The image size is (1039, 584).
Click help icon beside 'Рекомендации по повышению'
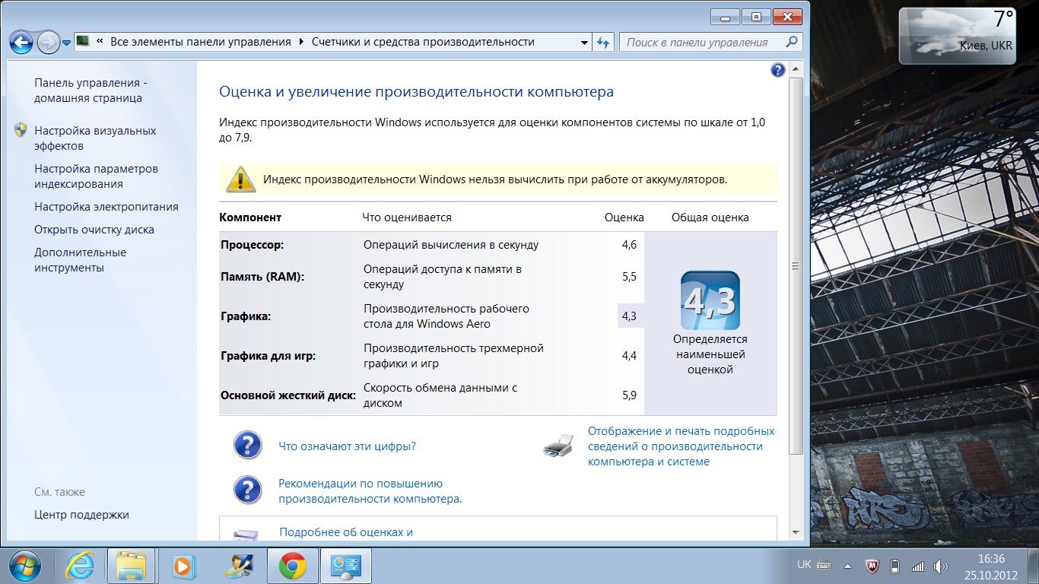247,490
